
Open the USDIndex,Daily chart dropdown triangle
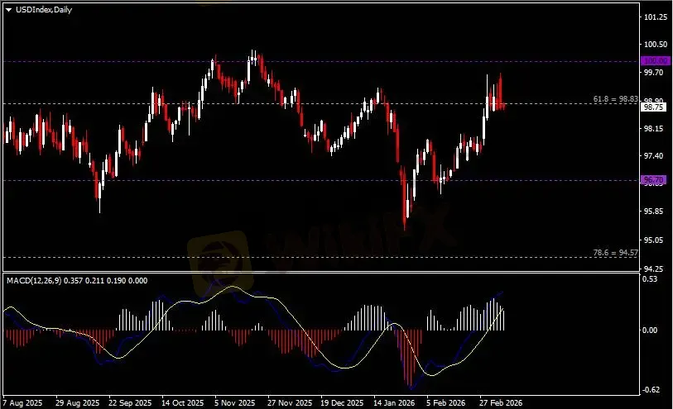(8, 10)
